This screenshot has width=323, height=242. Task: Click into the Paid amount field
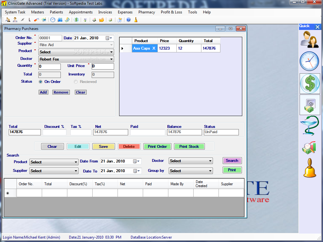148,132
